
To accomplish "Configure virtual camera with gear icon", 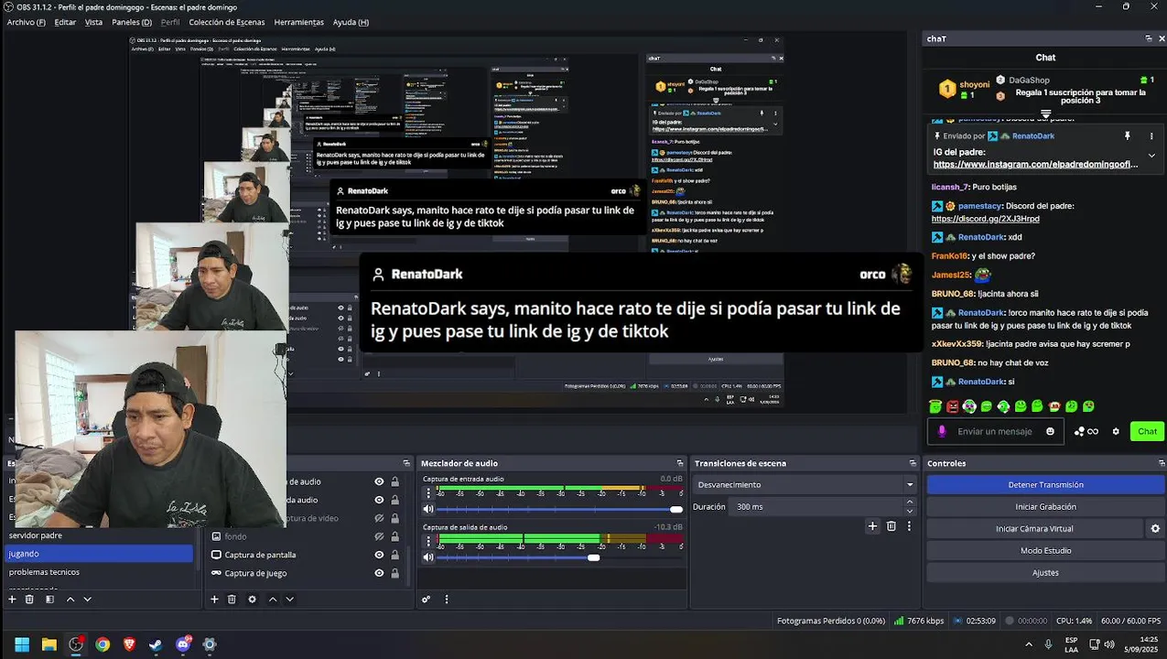I will pos(1155,529).
